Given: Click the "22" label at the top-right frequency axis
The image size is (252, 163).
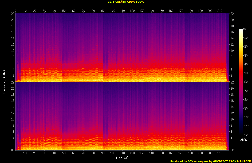Looking at the screenshot, I should [x=232, y=14].
